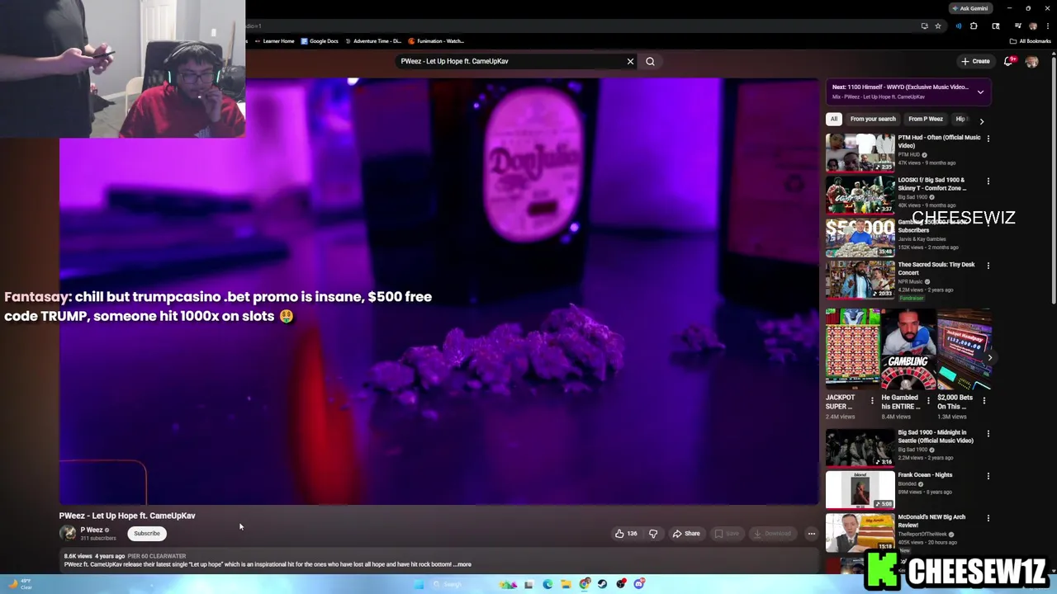Viewport: 1057px width, 594px height.
Task: Click the video player to pause
Action: coord(439,291)
